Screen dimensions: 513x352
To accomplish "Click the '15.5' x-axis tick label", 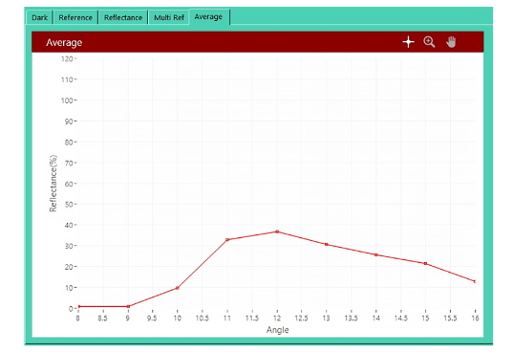I will point(450,318).
